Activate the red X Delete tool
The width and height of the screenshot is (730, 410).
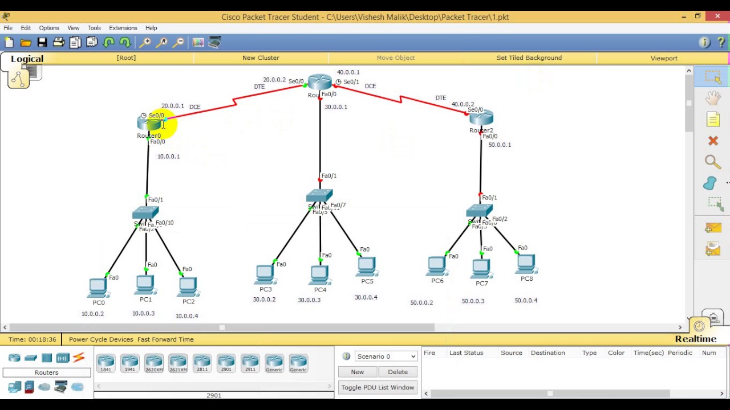click(x=713, y=141)
